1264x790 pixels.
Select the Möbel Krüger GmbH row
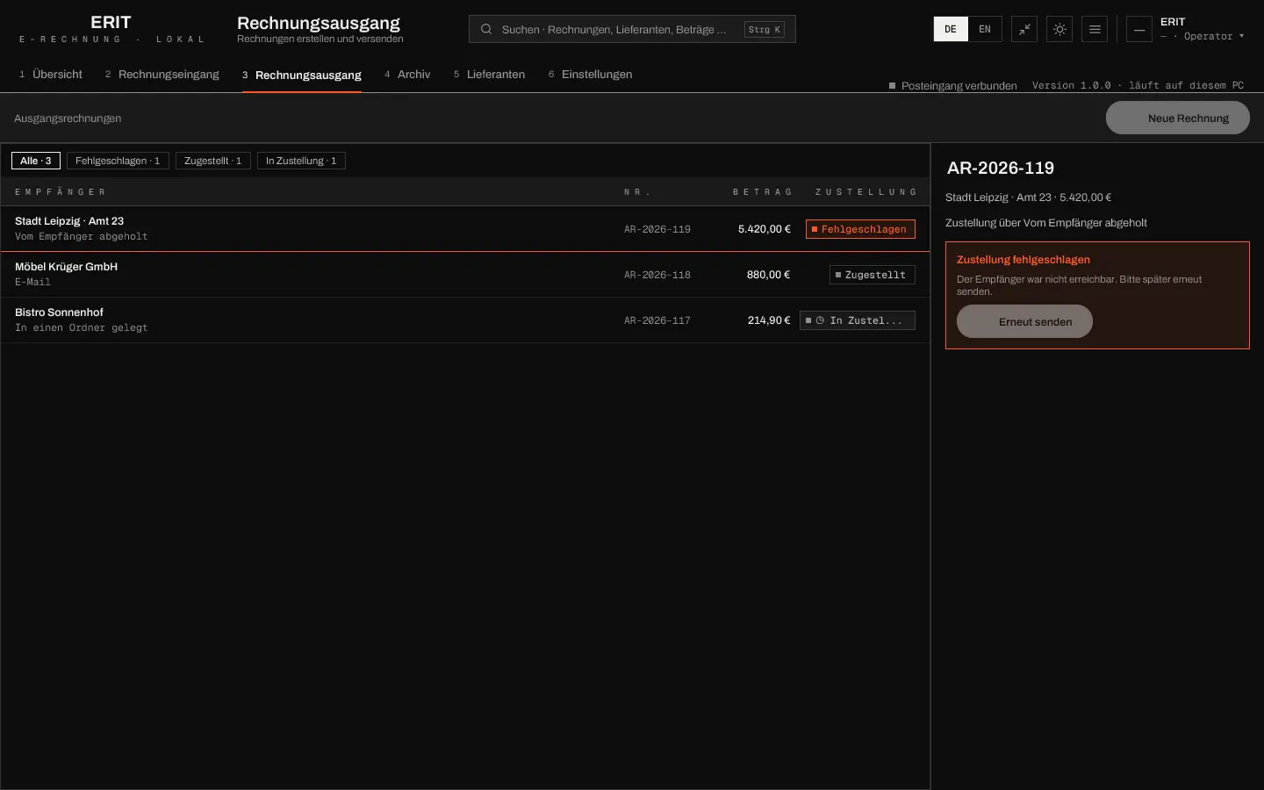[465, 275]
